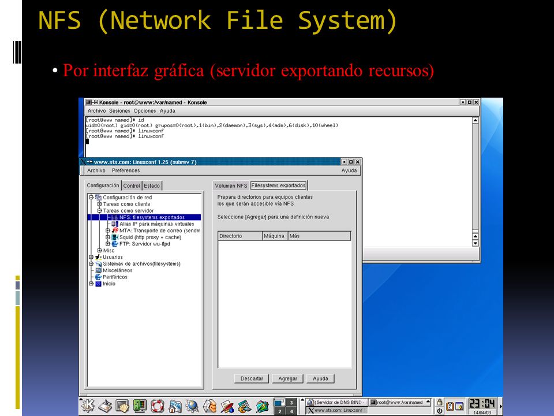Click Konsole scrollbar bottom down arrow
Screen dimensions: 554x416
tap(475, 243)
